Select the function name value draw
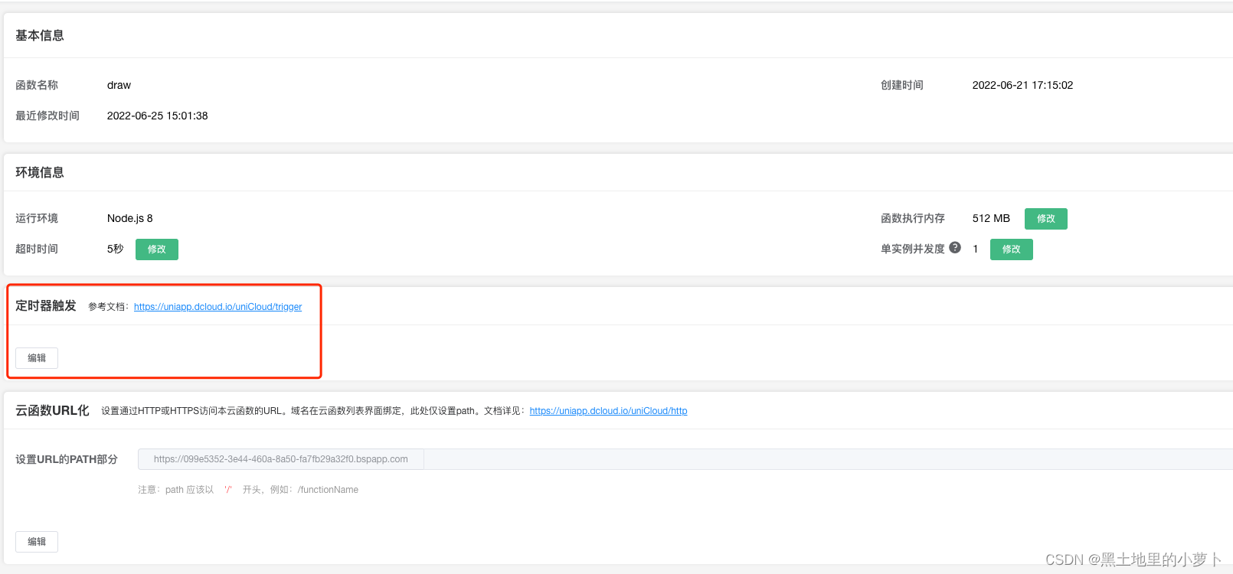1233x574 pixels. [119, 85]
